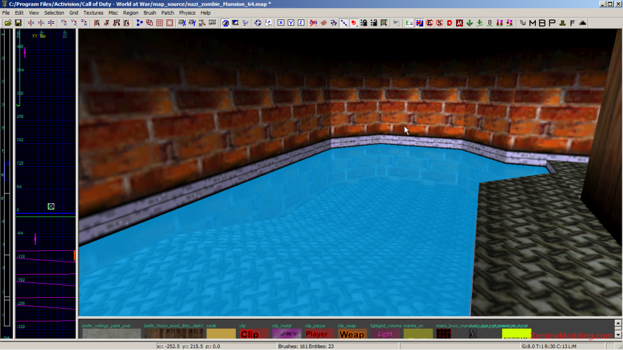This screenshot has width=623, height=350.
Task: Select the berlin_floors_wood_dirty_dark1 texture
Action: click(174, 334)
